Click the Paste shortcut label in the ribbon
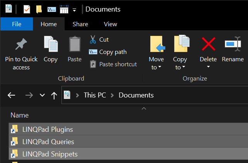 coord(118,64)
